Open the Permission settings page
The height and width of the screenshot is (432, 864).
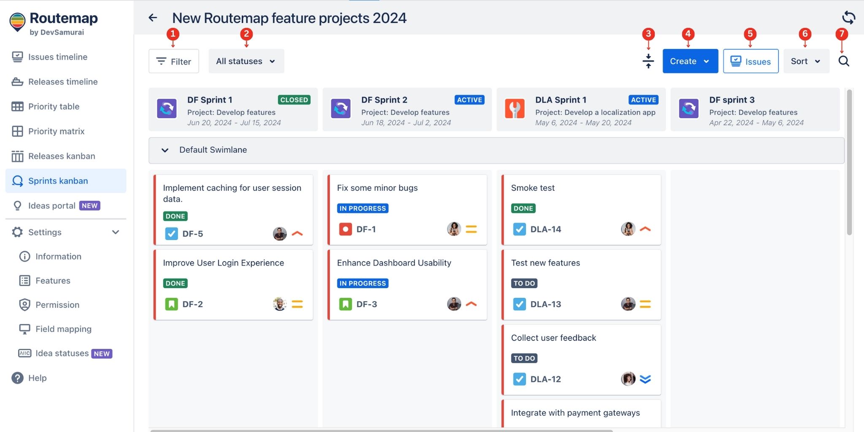(57, 305)
